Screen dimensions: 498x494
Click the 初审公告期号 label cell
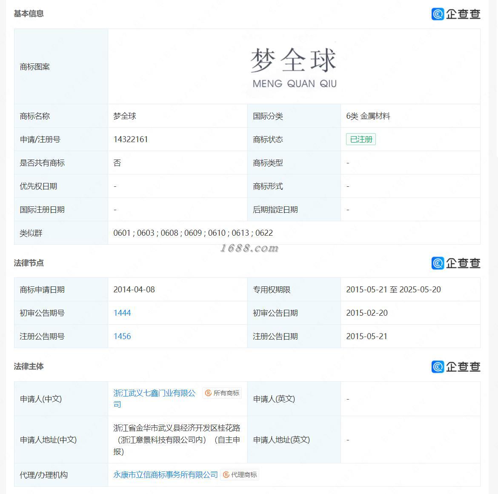tap(61, 313)
